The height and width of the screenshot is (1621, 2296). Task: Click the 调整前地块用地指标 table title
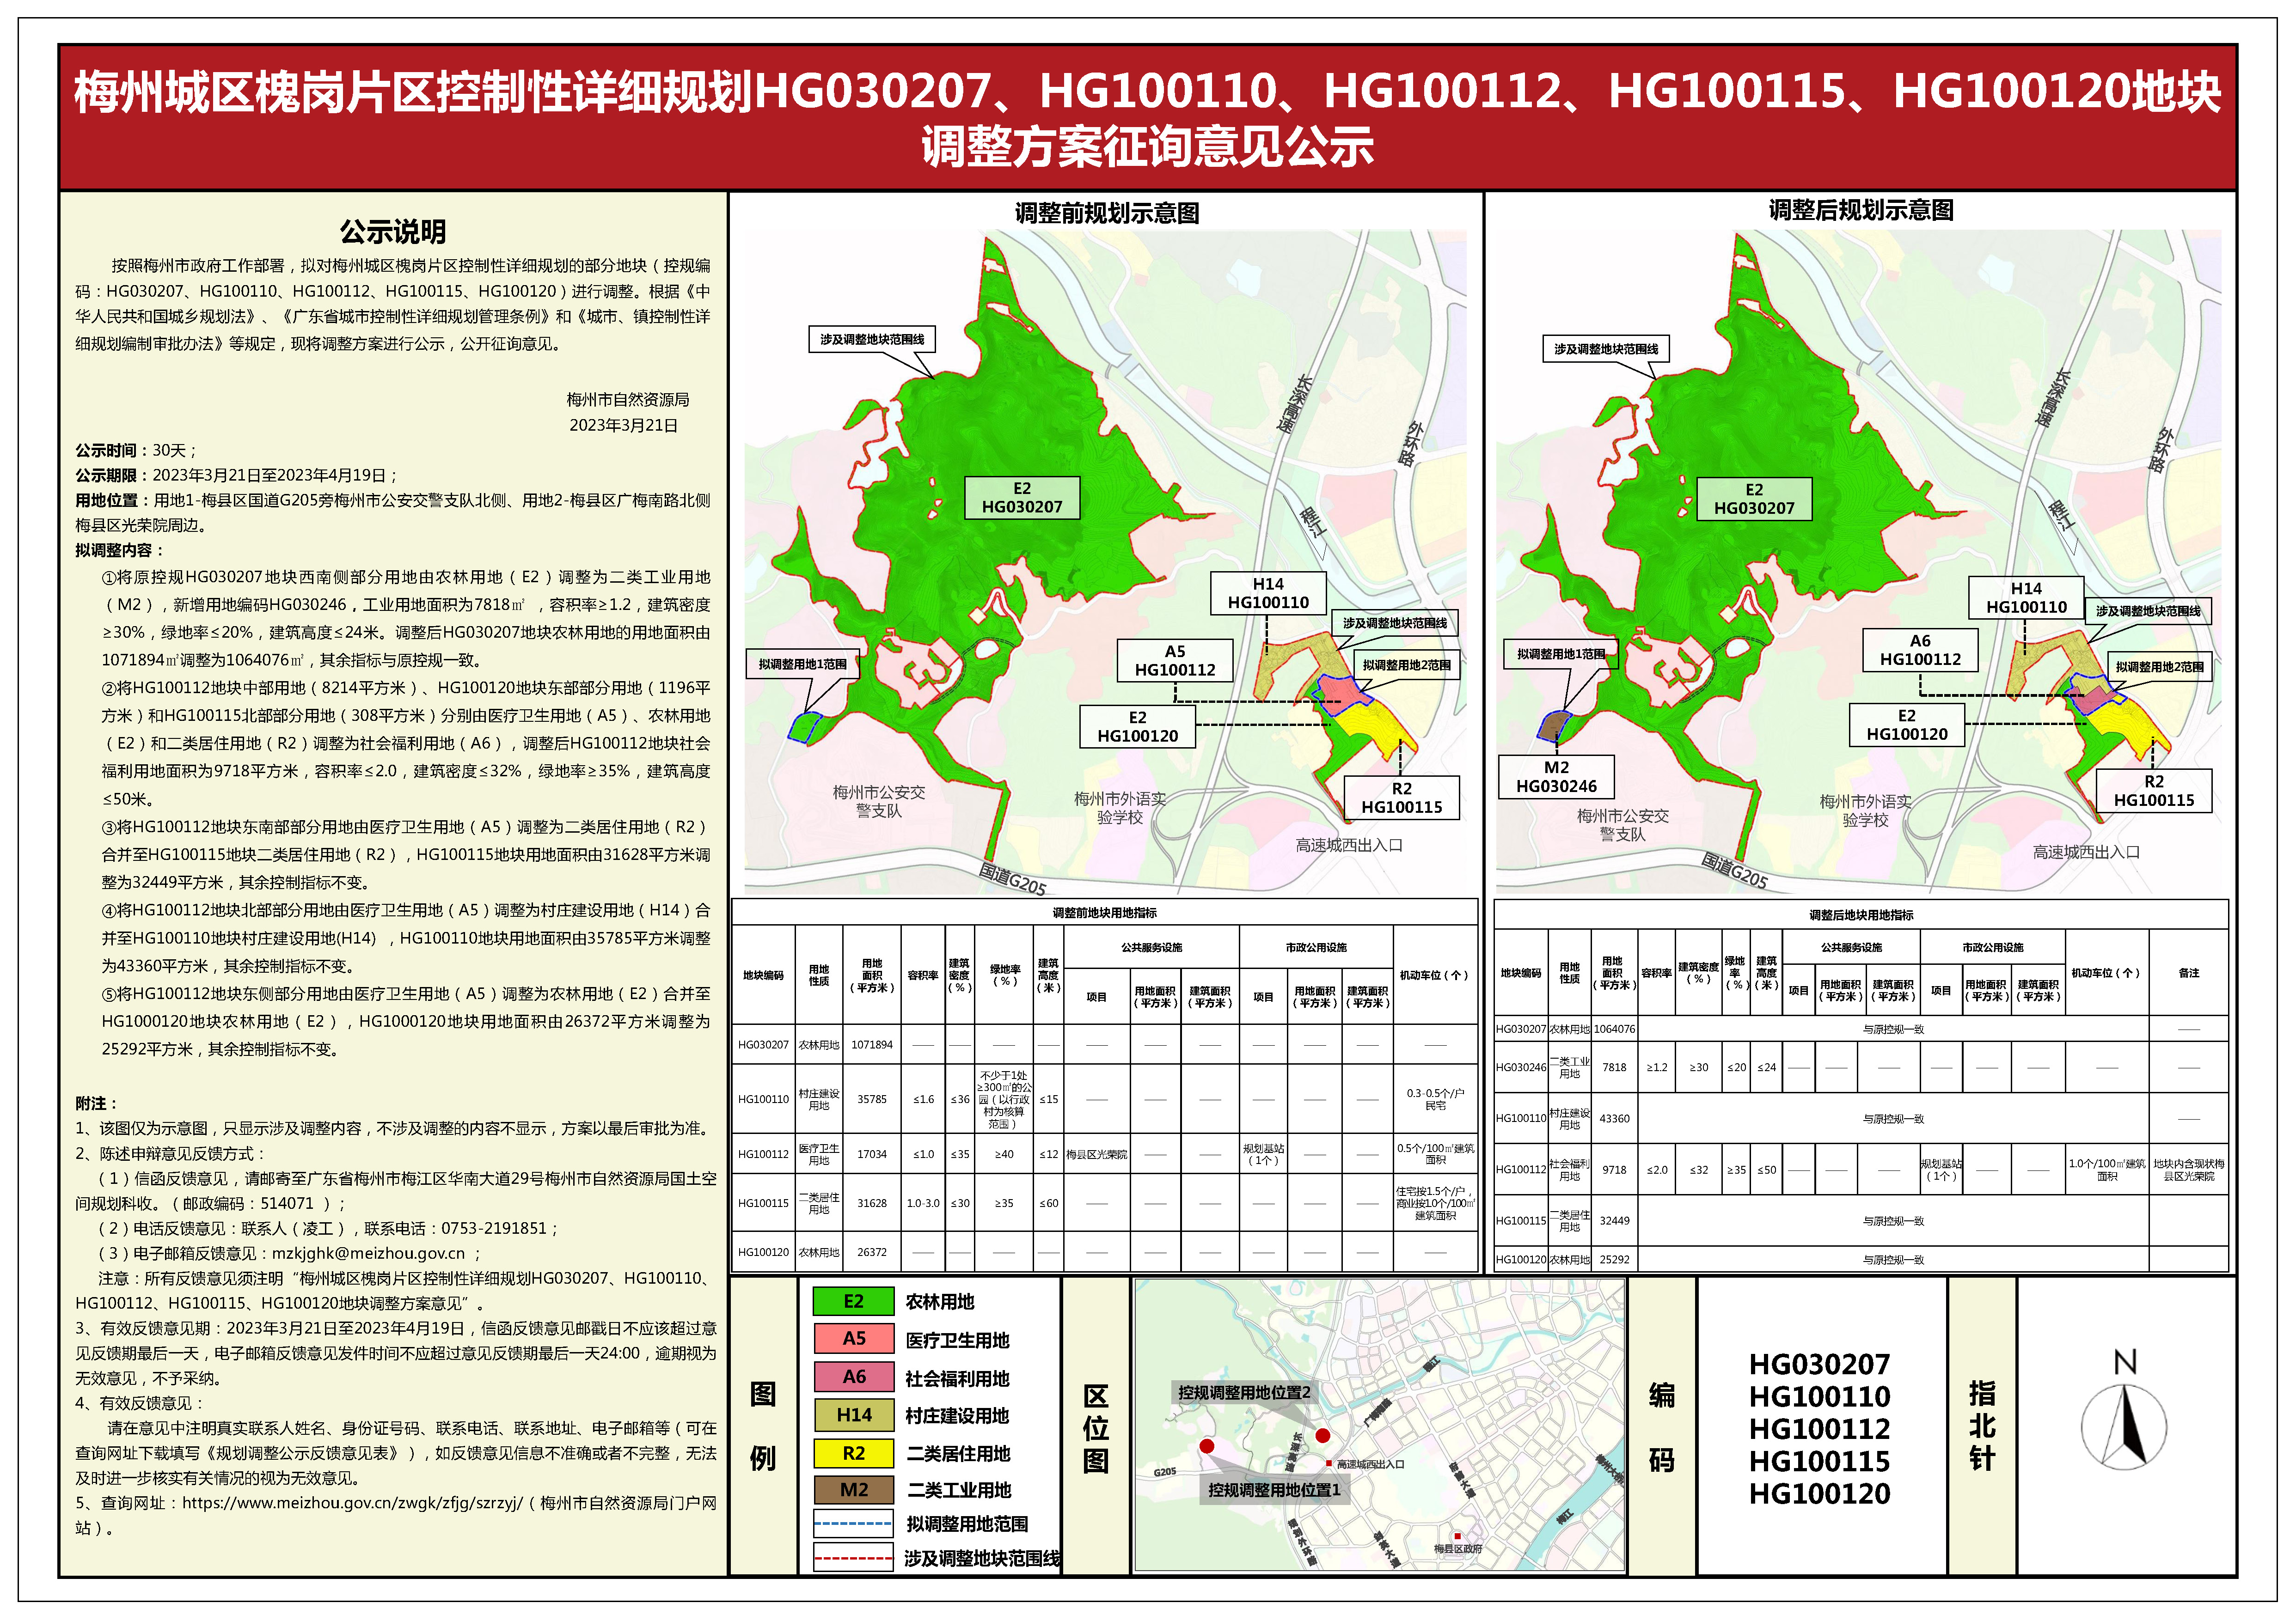[1104, 913]
